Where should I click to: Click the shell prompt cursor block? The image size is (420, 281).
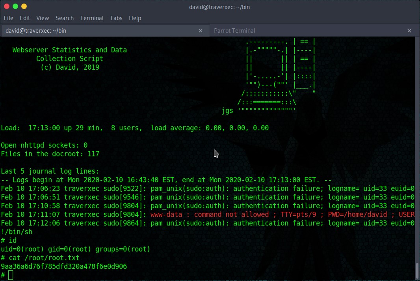click(x=11, y=275)
